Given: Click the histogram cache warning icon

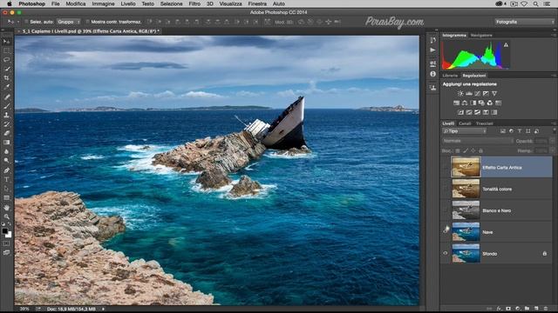Looking at the screenshot, I should coord(506,45).
